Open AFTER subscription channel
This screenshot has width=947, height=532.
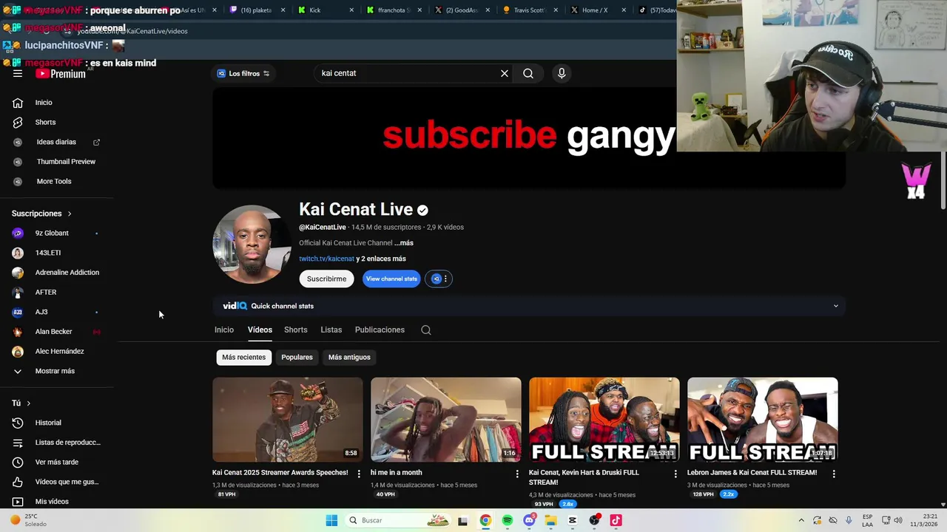(46, 293)
